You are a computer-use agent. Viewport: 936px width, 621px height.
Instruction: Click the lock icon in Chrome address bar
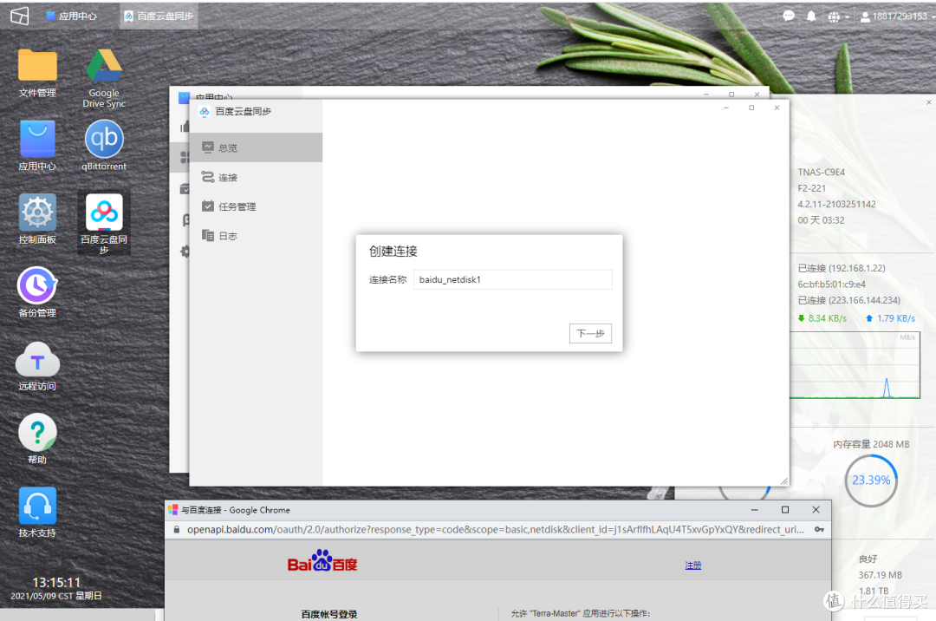[x=177, y=530]
